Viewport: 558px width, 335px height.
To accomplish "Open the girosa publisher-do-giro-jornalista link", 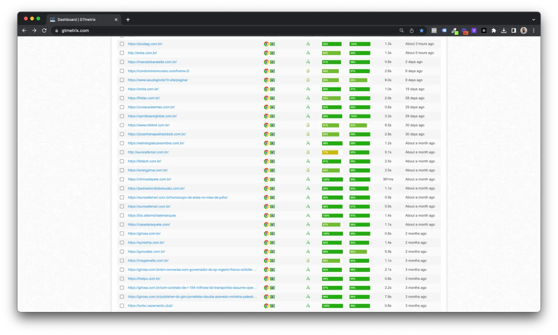I will tap(192, 297).
